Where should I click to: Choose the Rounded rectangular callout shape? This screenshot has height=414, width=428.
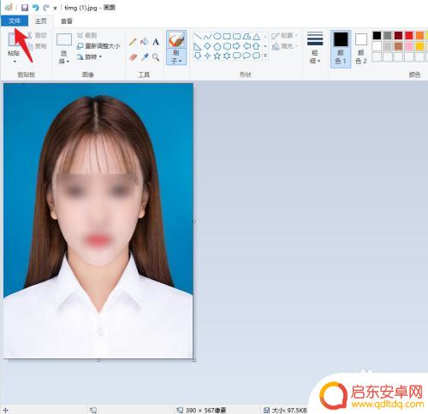[237, 56]
